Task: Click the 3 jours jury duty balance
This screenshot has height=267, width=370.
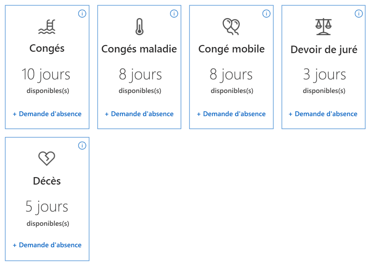Action: (324, 75)
